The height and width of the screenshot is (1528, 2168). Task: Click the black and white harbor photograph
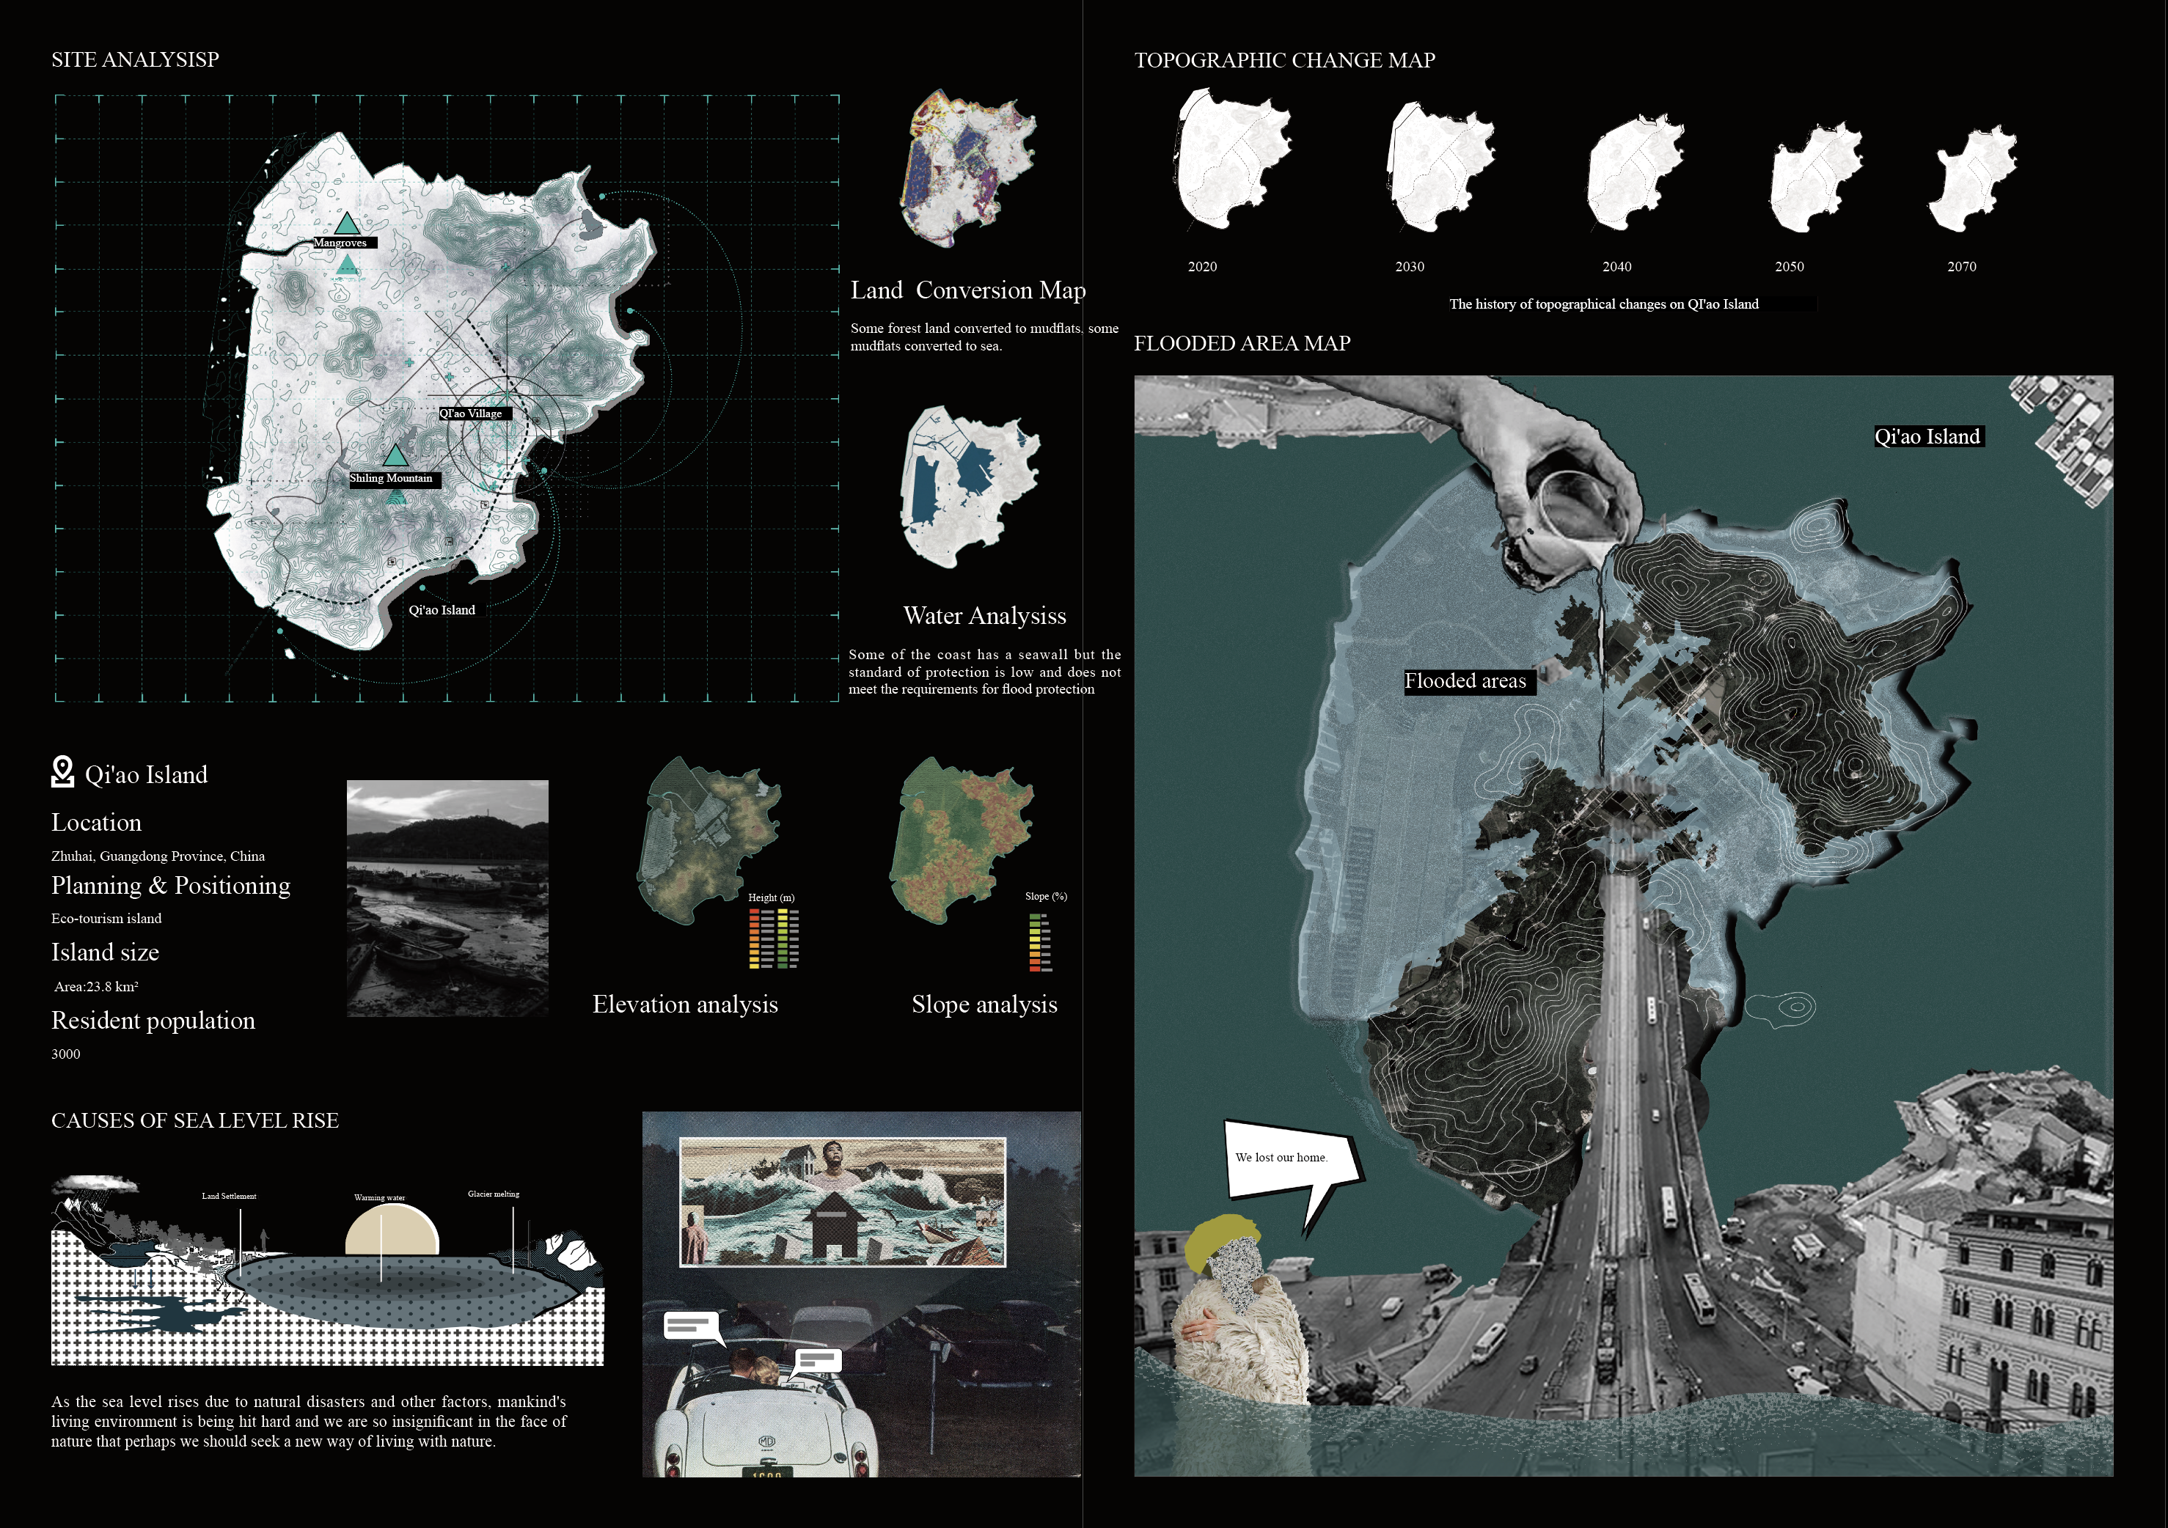click(x=447, y=897)
